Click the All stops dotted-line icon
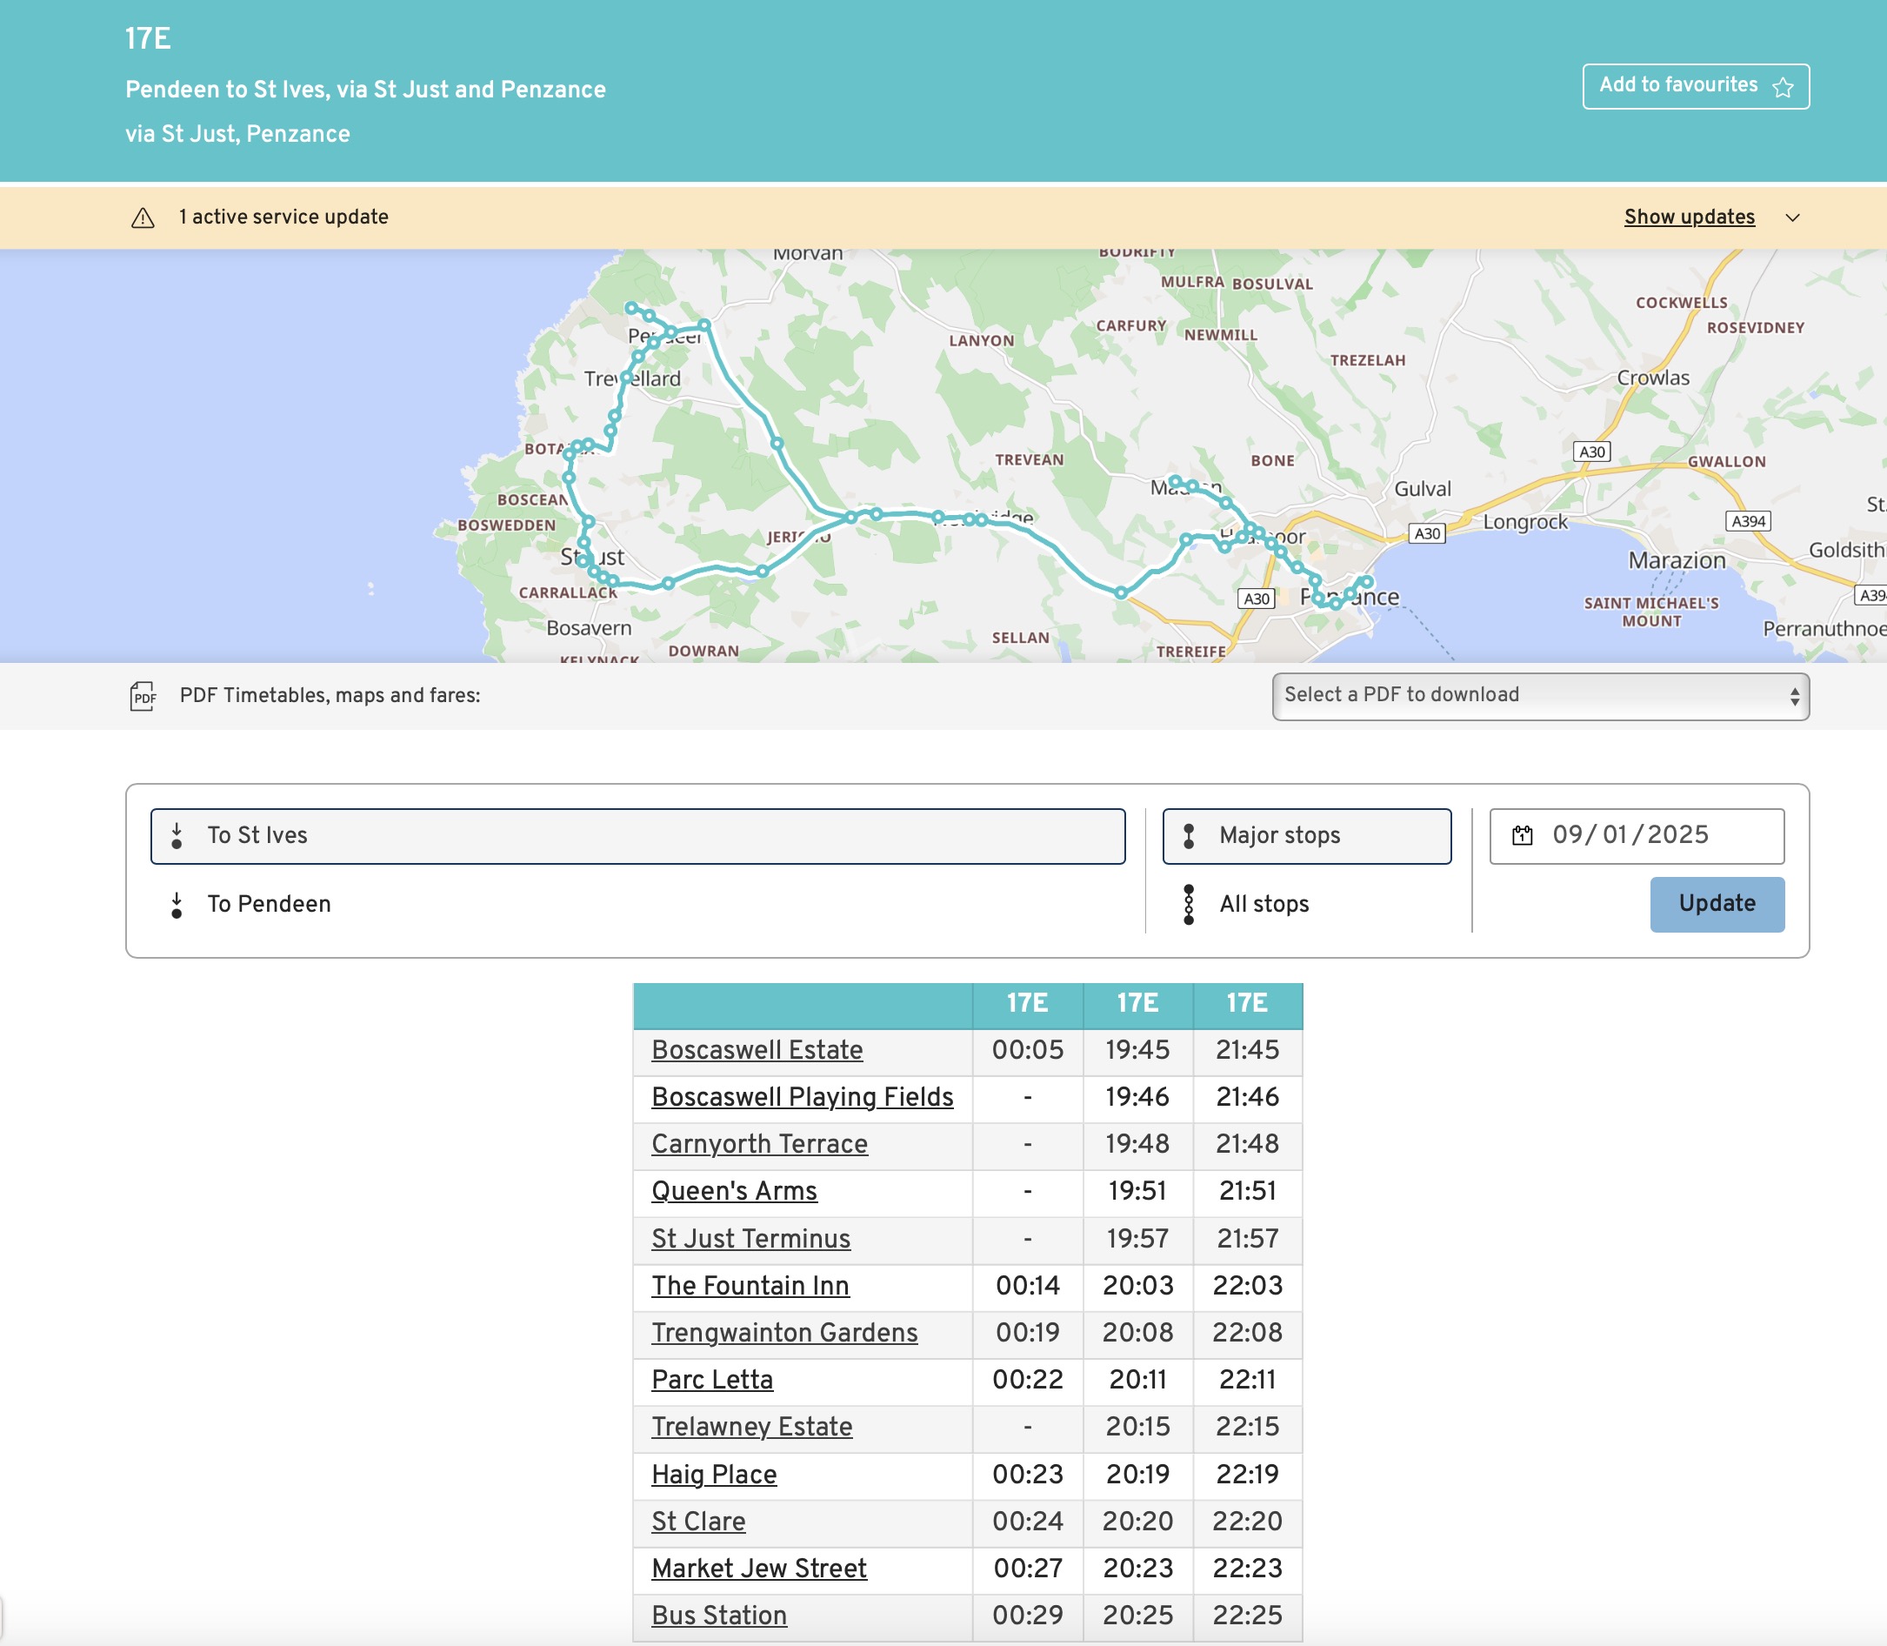1887x1646 pixels. [1188, 904]
